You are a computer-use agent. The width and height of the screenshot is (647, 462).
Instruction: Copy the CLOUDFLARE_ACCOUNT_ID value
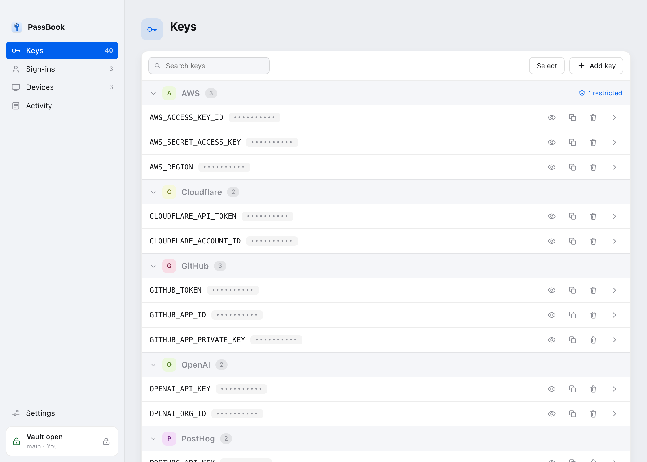pyautogui.click(x=572, y=241)
